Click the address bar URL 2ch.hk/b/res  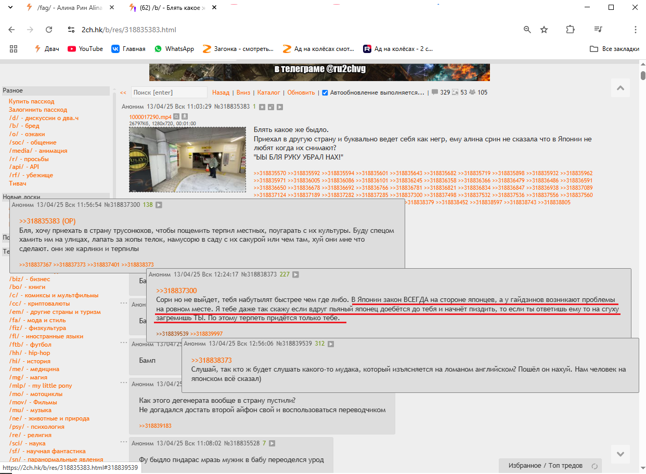click(129, 30)
